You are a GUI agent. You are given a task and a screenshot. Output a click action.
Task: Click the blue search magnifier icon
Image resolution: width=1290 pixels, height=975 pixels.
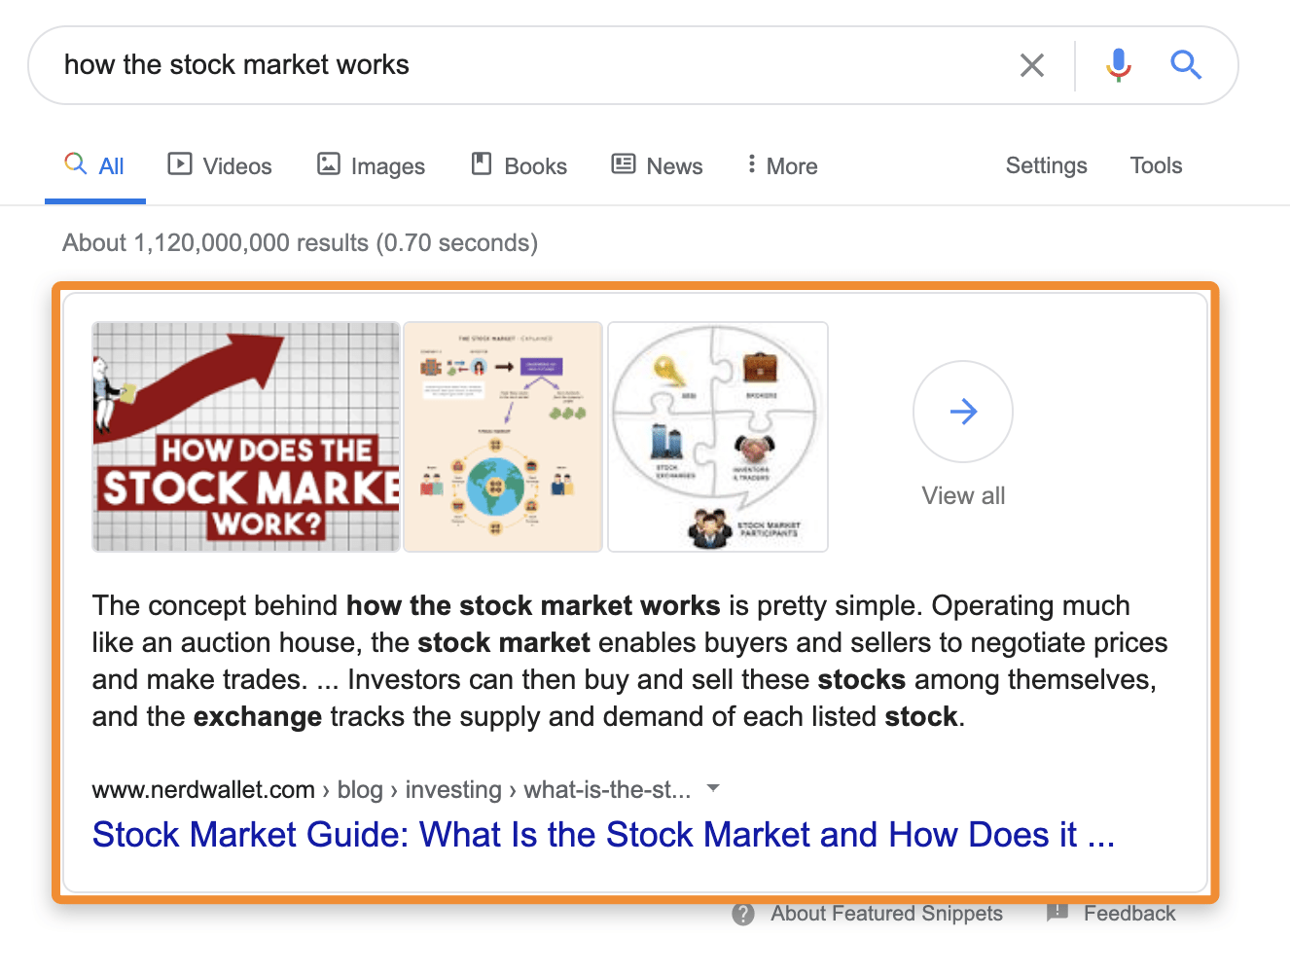coord(1186,65)
